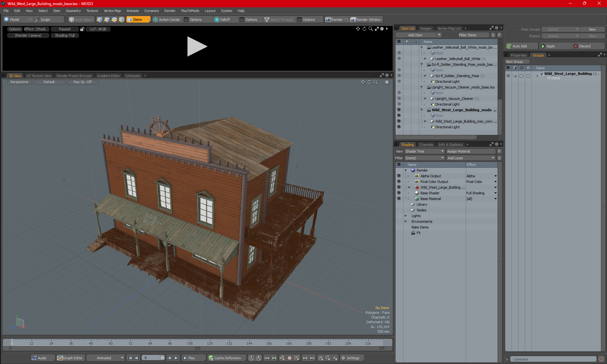Expand the Sci-fi_Soldier_Standing_Pose item

(x=425, y=76)
